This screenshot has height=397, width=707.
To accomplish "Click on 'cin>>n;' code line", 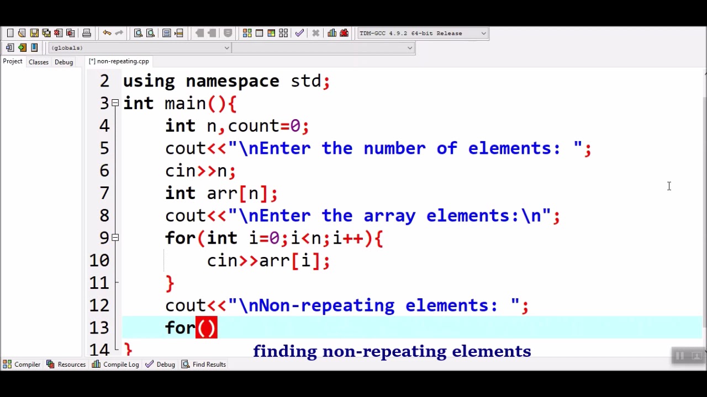I will (201, 171).
